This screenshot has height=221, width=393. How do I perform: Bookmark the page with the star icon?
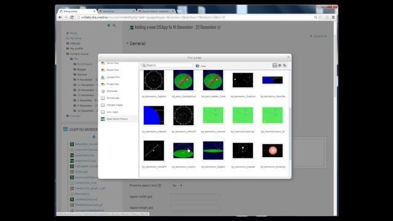click(x=321, y=17)
